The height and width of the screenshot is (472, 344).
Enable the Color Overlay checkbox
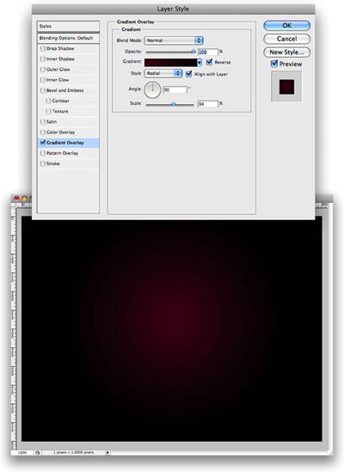tap(43, 132)
